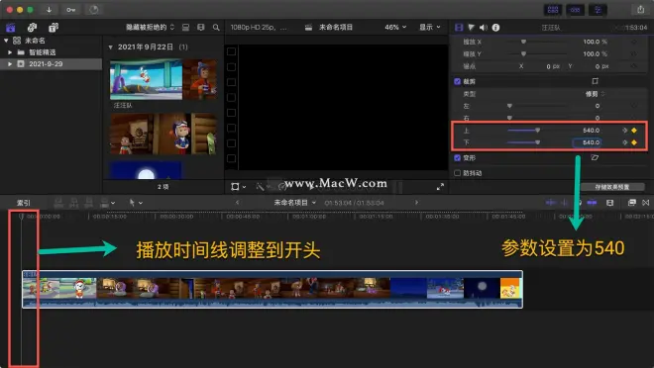
Task: Toggle timeline snapping icon
Action: pyautogui.click(x=592, y=203)
